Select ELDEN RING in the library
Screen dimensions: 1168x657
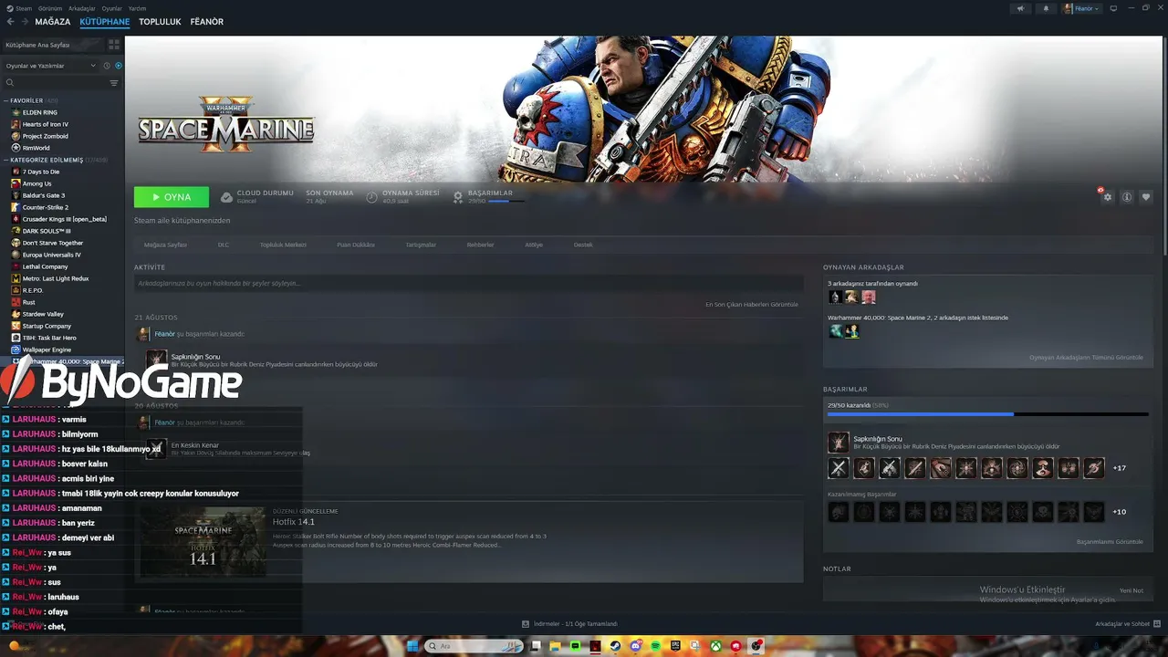coord(40,112)
